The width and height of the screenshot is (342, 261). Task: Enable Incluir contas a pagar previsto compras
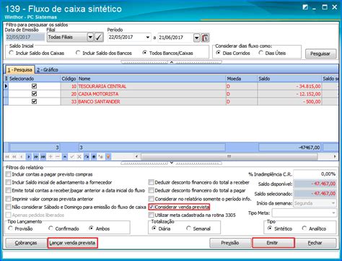click(x=9, y=174)
